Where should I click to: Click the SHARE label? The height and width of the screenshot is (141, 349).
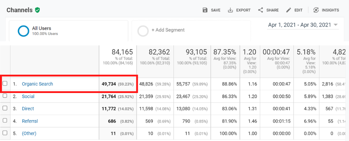tap(273, 10)
